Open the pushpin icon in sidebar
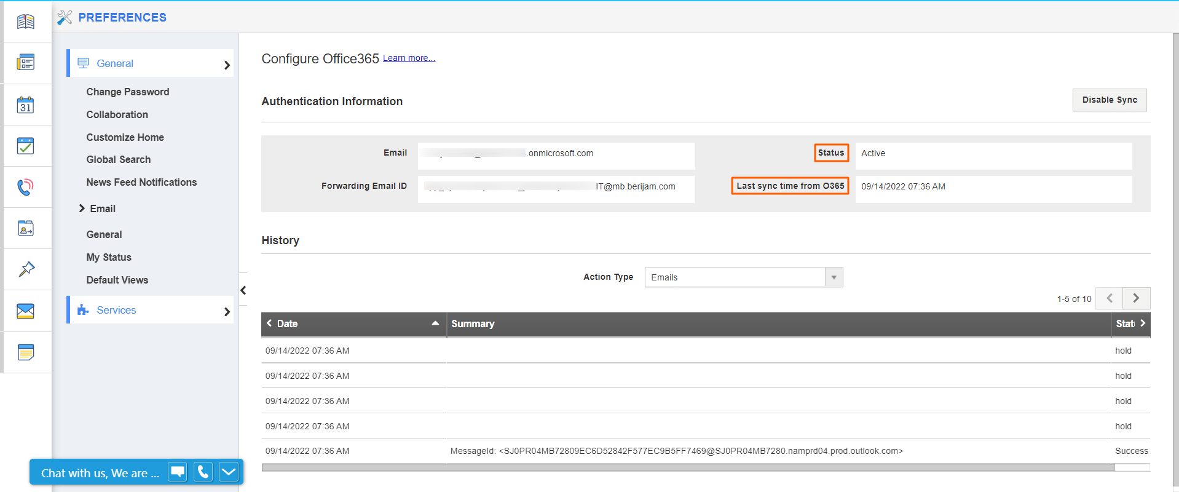 pyautogui.click(x=25, y=269)
